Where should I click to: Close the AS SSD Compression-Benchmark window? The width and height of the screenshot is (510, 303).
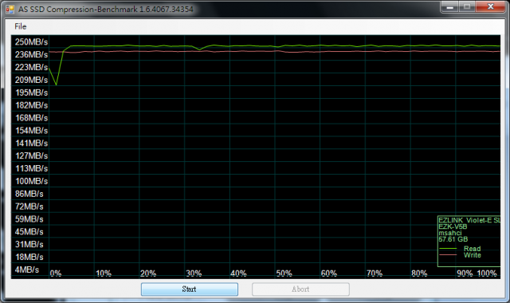[491, 7]
